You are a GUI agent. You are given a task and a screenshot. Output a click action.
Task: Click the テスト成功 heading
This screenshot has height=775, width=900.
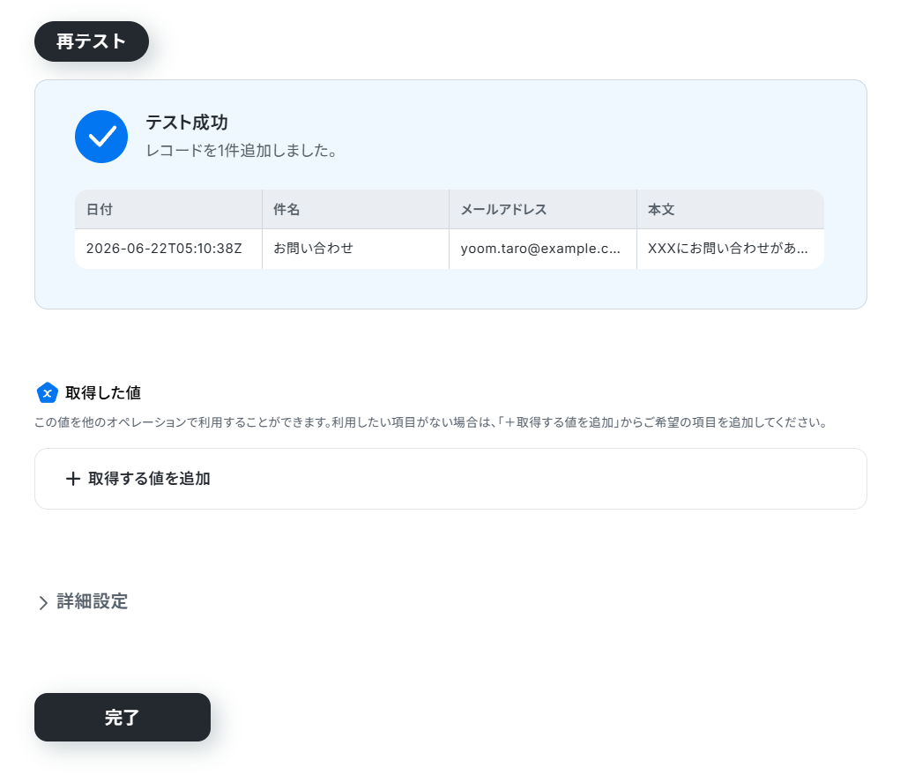[x=187, y=123]
